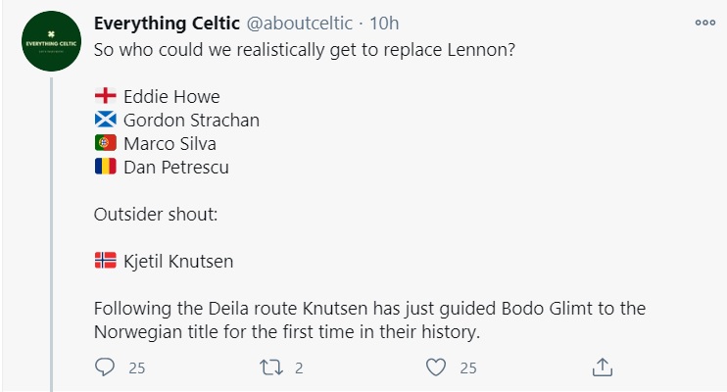Click the Scotland flag beside Gordon Strachan
This screenshot has width=727, height=392.
tap(105, 121)
